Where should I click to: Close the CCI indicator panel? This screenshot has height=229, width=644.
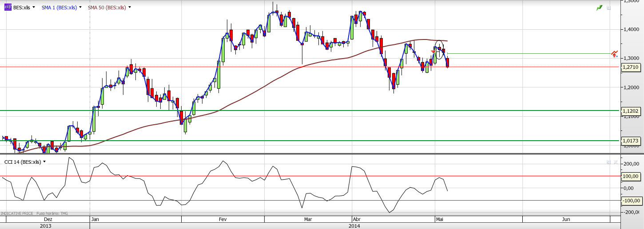615,162
